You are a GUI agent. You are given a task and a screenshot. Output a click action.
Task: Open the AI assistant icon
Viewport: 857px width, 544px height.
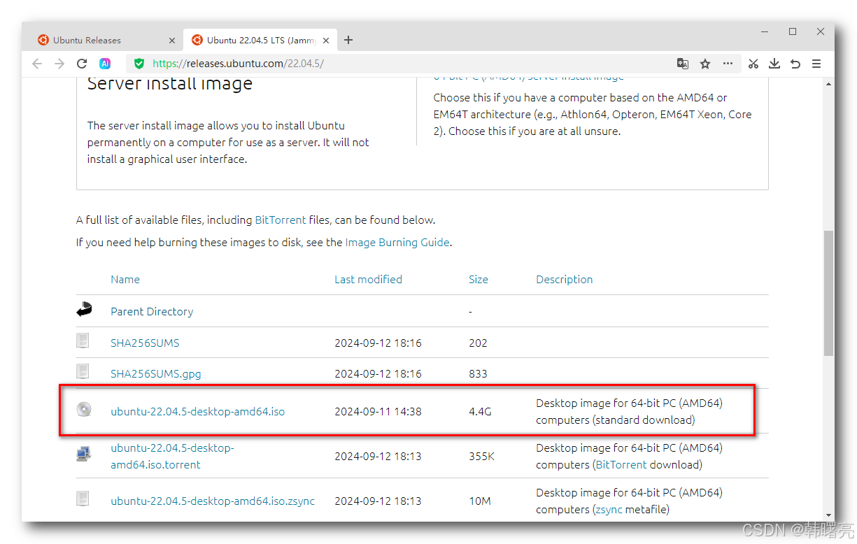(105, 64)
